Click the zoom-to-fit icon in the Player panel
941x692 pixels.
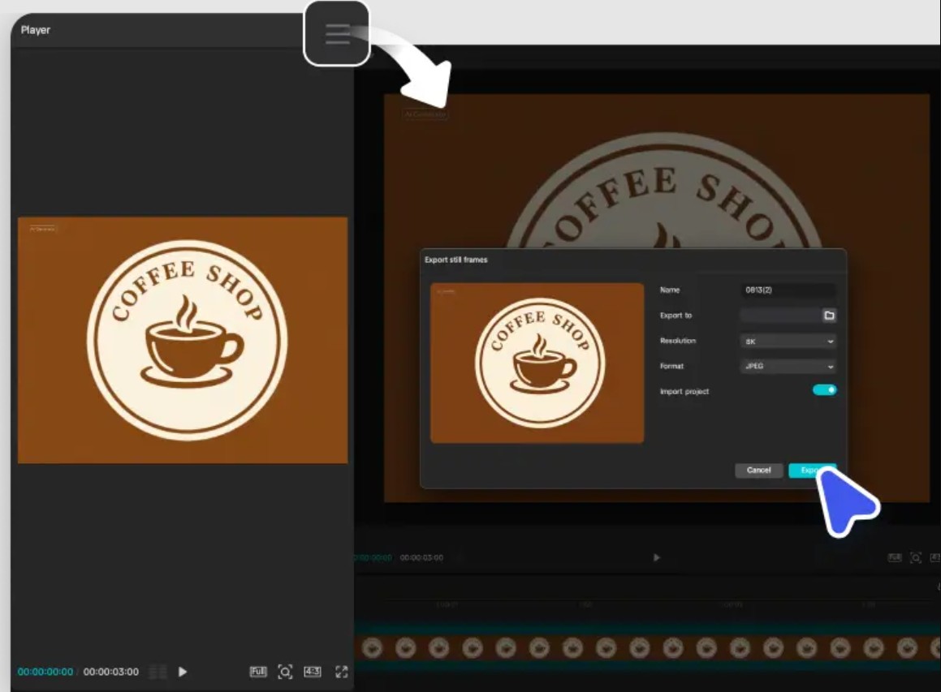[285, 672]
